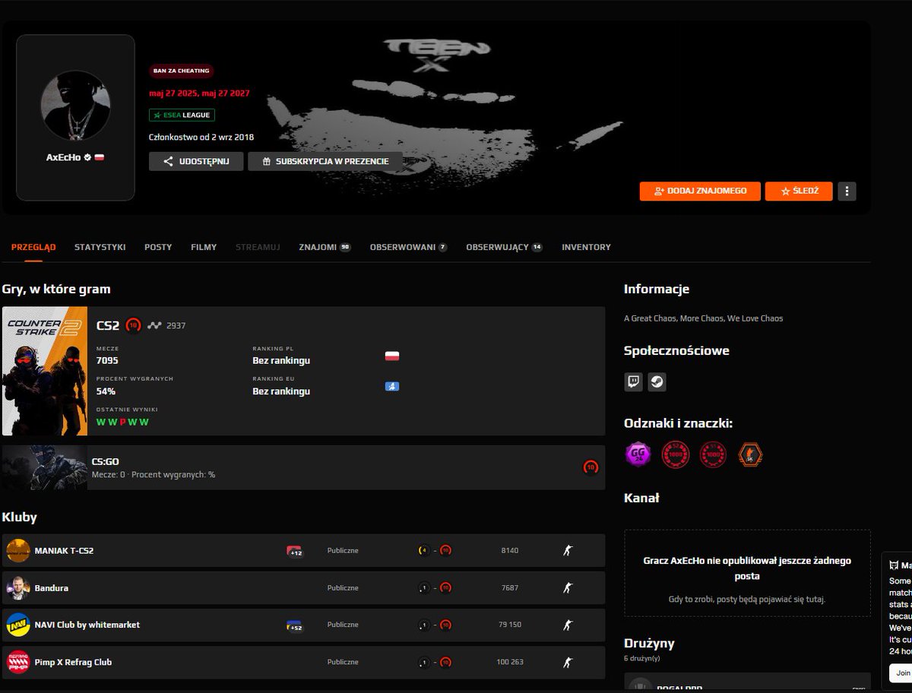
Task: Open NAVI Club by whitemarket name
Action: coord(87,625)
